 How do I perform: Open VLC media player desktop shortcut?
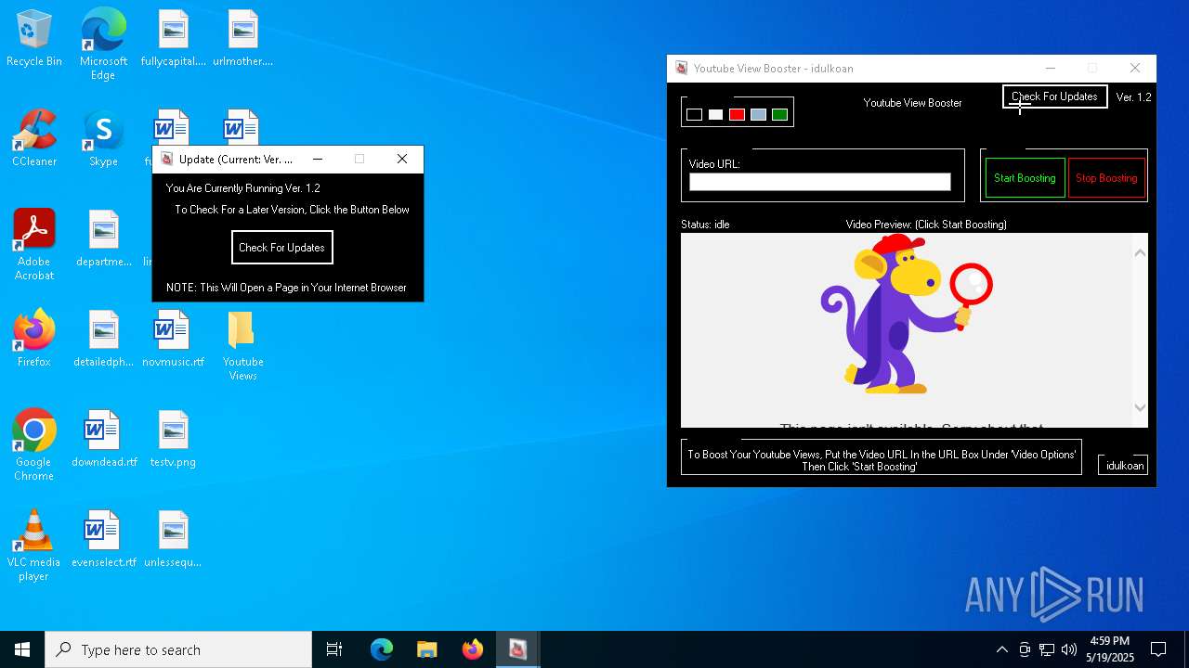[x=34, y=546]
